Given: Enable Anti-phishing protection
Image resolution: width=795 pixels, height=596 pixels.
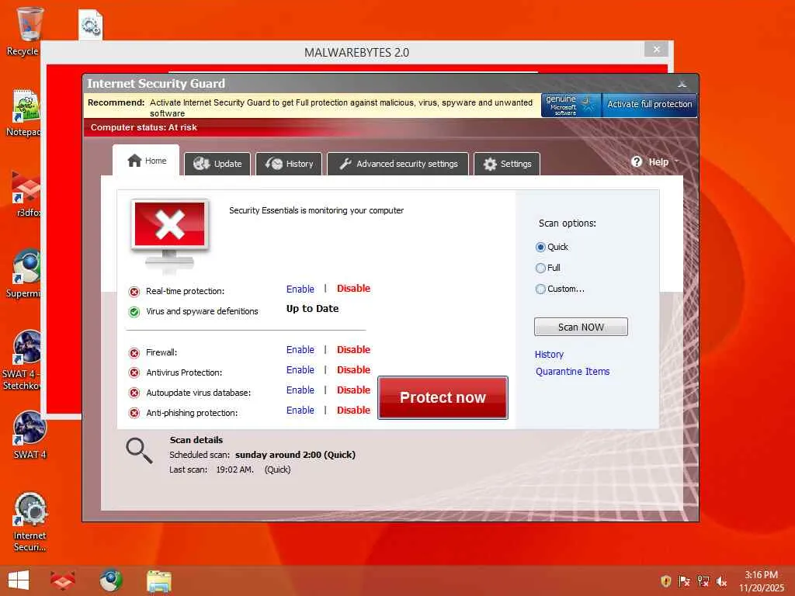Looking at the screenshot, I should tap(300, 411).
